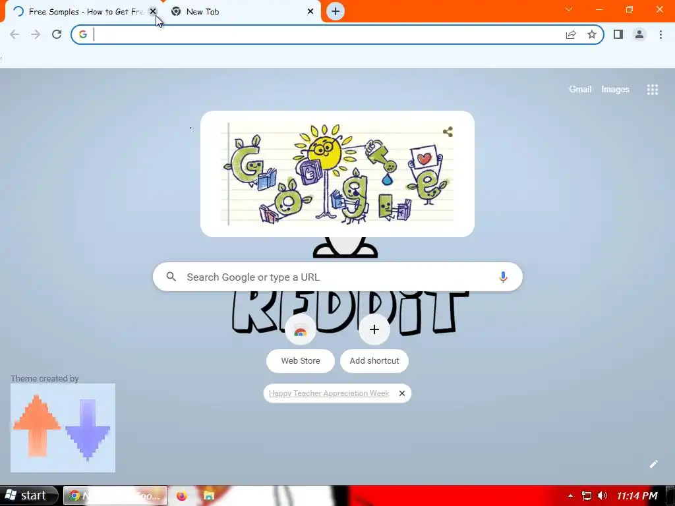Screen dimensions: 675x506
Task: Click the search magnifier icon
Action: tap(171, 277)
